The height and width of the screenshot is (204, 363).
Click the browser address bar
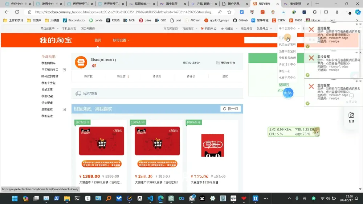[124, 12]
